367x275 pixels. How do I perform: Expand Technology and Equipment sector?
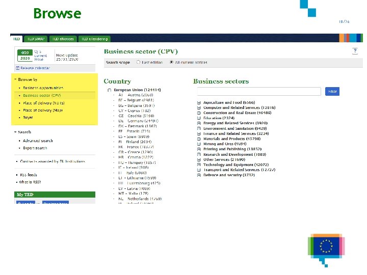[x=199, y=165]
